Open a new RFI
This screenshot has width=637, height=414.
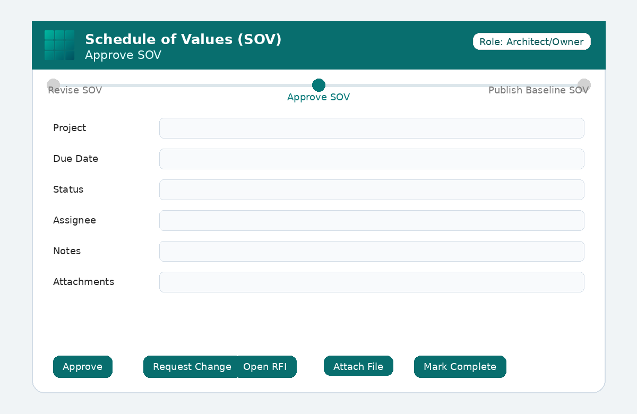pyautogui.click(x=266, y=367)
